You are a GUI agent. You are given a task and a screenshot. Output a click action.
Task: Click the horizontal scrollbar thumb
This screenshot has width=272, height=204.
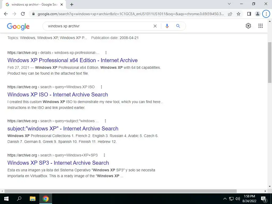121,191
